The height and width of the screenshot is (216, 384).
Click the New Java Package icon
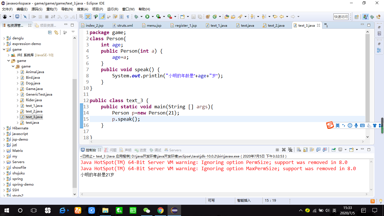[208, 17]
